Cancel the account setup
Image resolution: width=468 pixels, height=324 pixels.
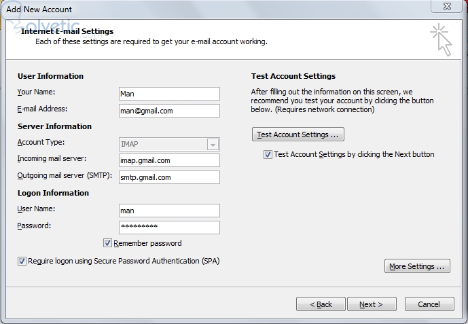[429, 304]
